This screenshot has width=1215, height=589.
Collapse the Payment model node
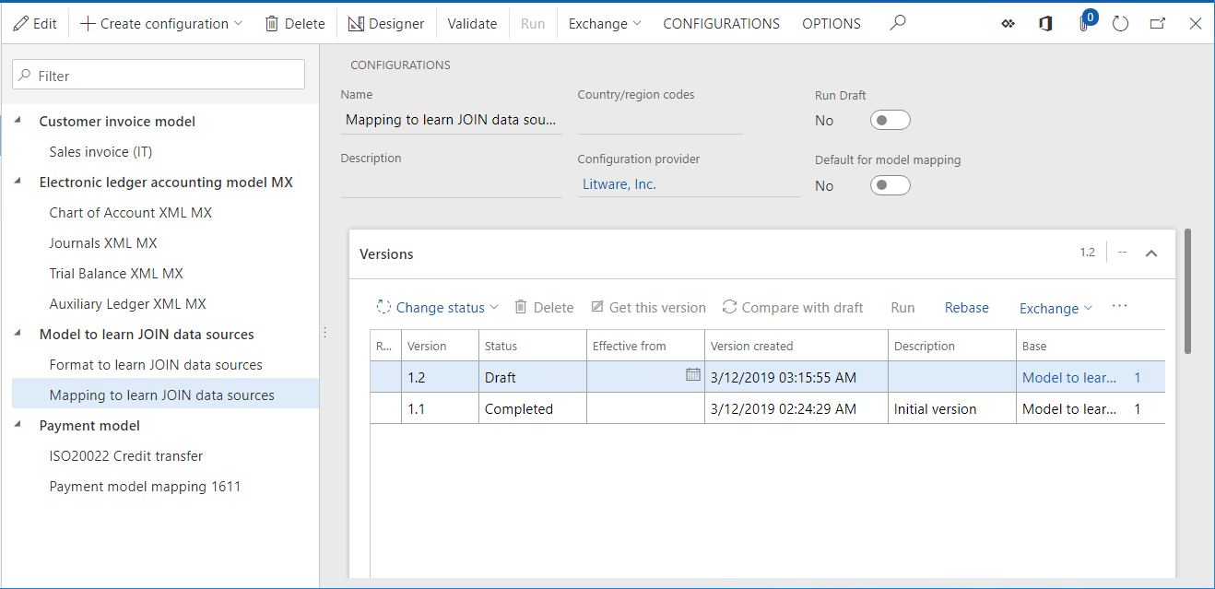pos(18,425)
